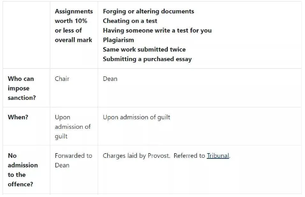This screenshot has height=197, width=305.
Task: Click 'Upon admission of guilt' in Chair column
Action: coord(73,127)
